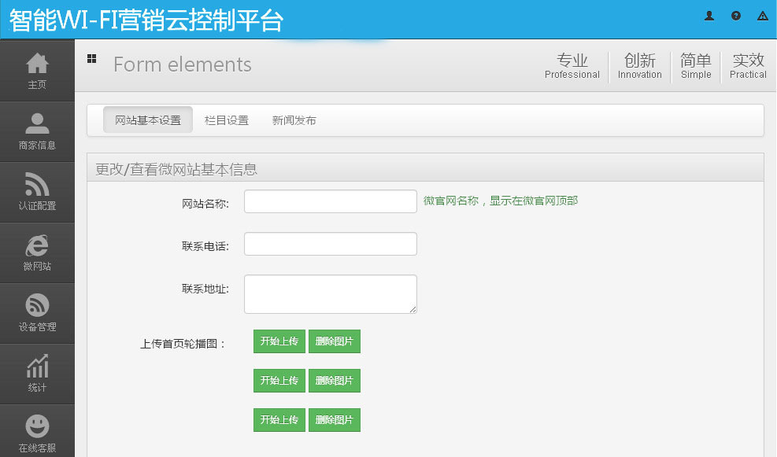Viewport: 777px width, 457px height.
Task: Open 商家信息 merchant info icon
Action: [37, 123]
